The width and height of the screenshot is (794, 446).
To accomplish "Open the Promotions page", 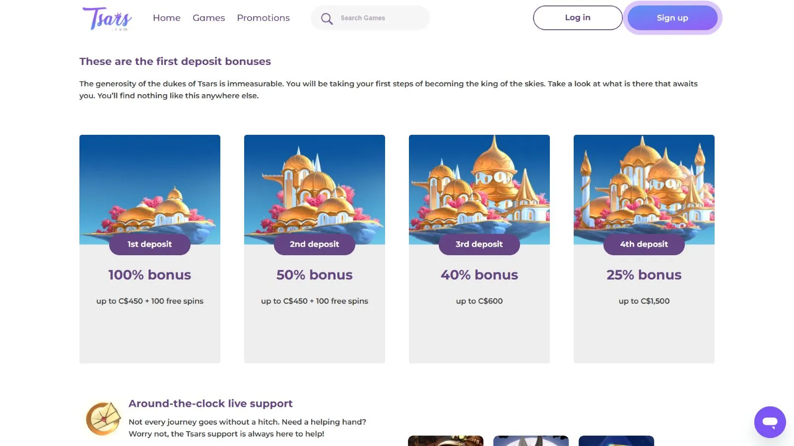I will point(263,18).
